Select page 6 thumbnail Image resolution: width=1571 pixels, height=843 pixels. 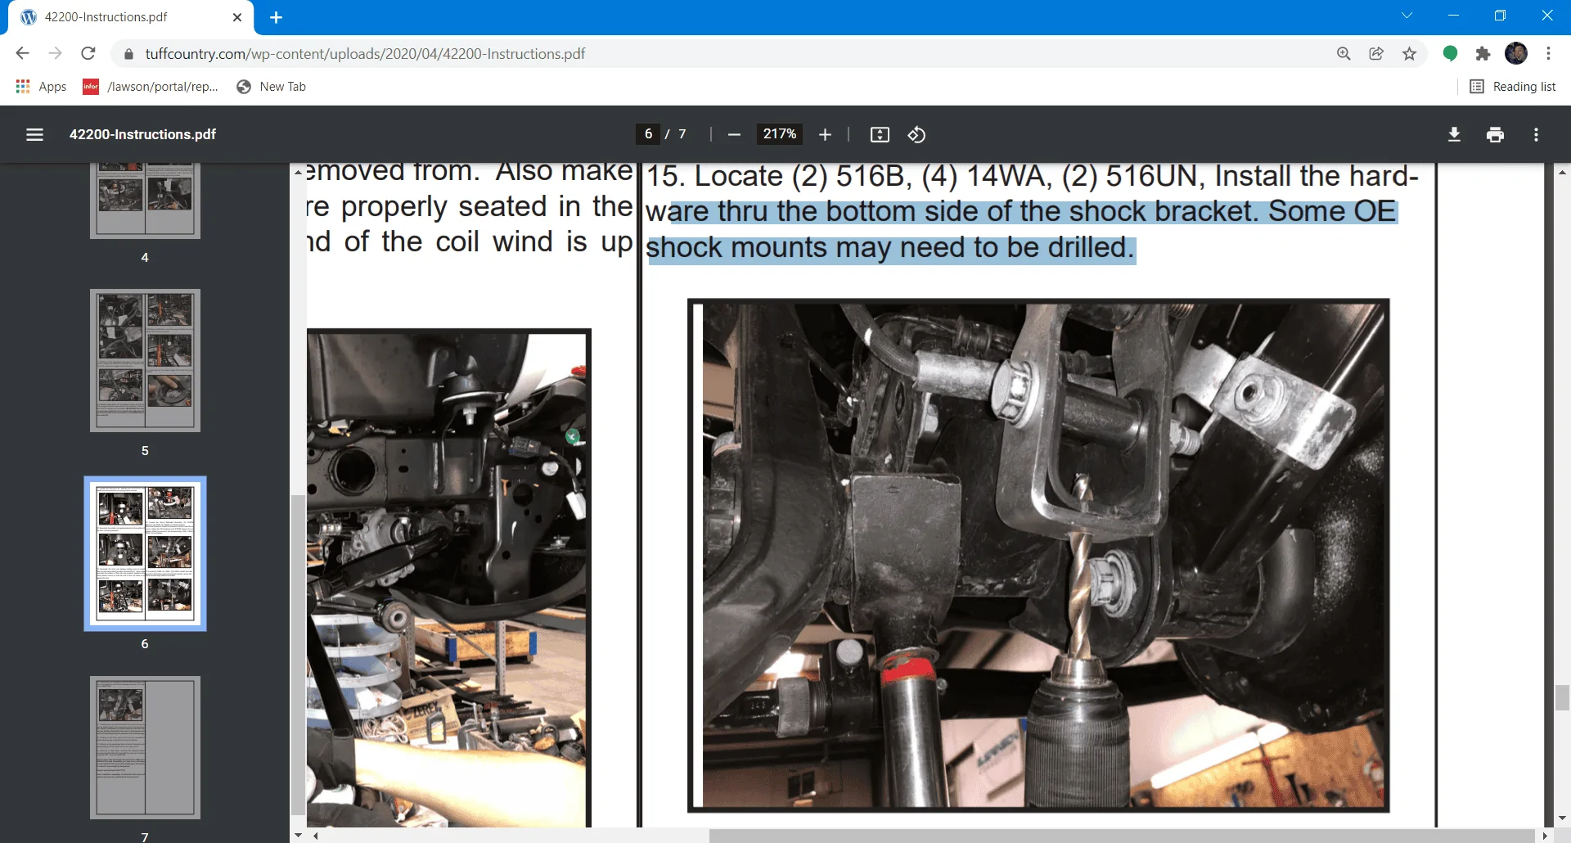(145, 553)
